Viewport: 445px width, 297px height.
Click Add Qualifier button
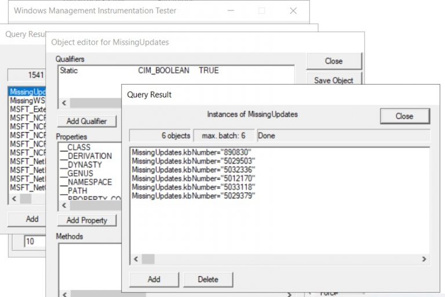pos(86,121)
